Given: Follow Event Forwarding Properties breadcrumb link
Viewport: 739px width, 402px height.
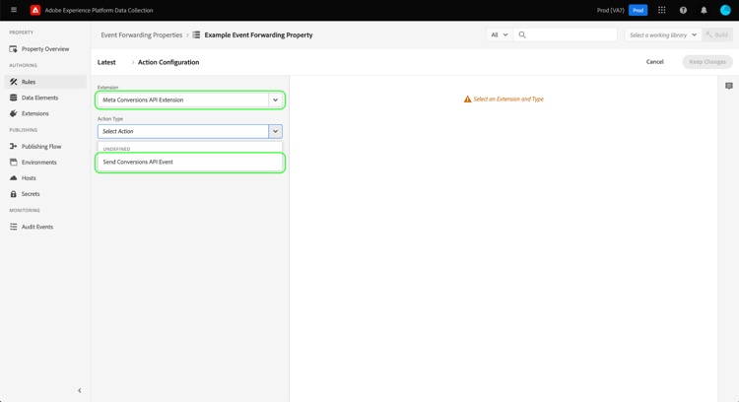Looking at the screenshot, I should pos(141,34).
